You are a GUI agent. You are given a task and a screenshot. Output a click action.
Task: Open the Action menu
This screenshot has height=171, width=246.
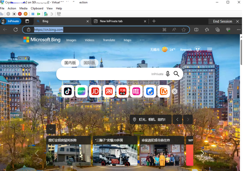tap(12, 8)
